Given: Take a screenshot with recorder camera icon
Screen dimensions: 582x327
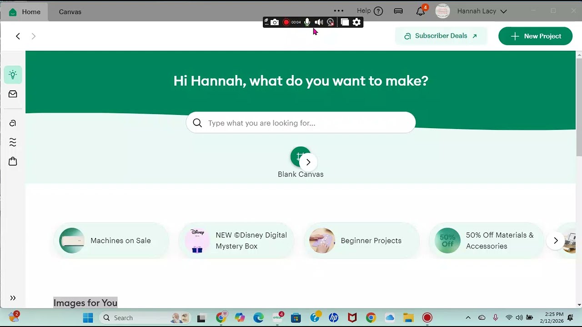Looking at the screenshot, I should tap(275, 22).
